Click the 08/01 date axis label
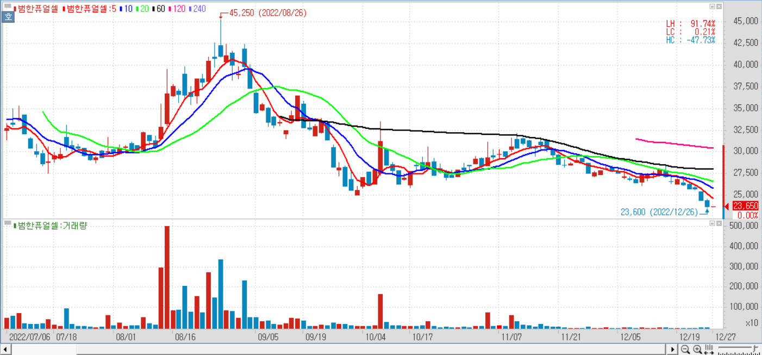 point(126,337)
